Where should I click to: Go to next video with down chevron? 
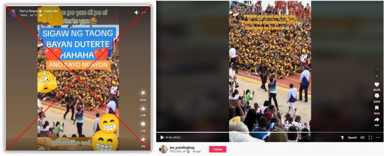click(377, 76)
